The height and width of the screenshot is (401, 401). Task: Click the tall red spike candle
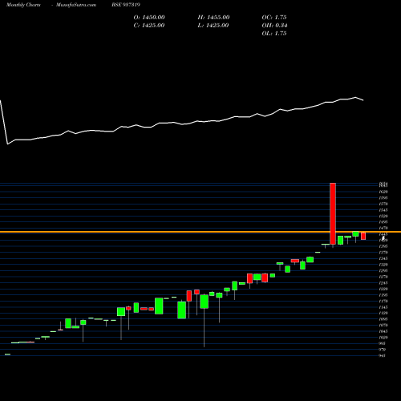point(333,213)
